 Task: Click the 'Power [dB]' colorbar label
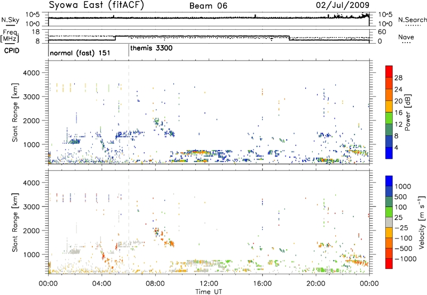[408, 112]
